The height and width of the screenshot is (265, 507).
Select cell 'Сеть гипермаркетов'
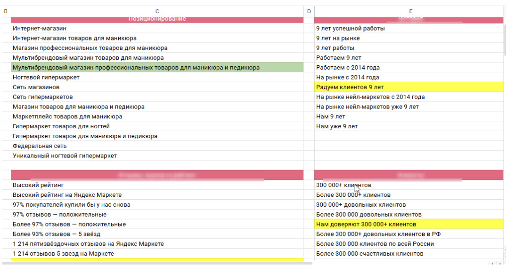pyautogui.click(x=157, y=97)
